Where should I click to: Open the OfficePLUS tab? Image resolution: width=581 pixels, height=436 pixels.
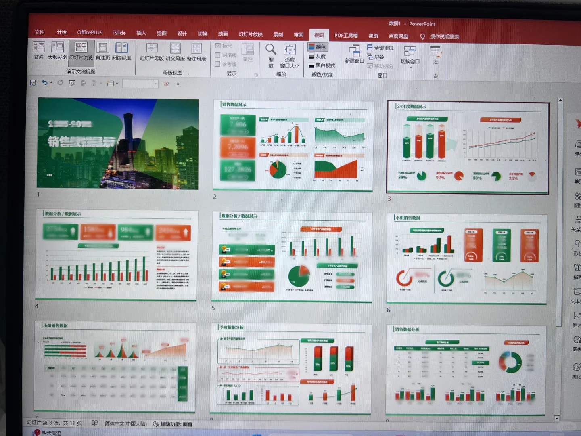coord(90,32)
